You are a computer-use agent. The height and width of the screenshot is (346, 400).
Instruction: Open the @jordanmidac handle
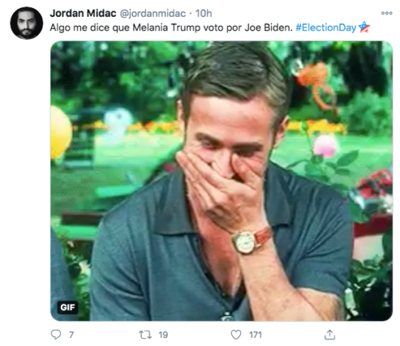153,14
